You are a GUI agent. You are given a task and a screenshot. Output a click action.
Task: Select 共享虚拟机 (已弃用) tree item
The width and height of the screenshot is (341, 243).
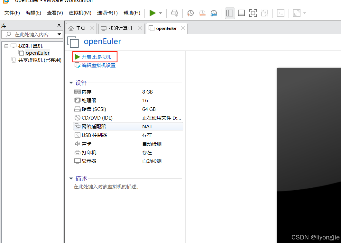pos(40,60)
